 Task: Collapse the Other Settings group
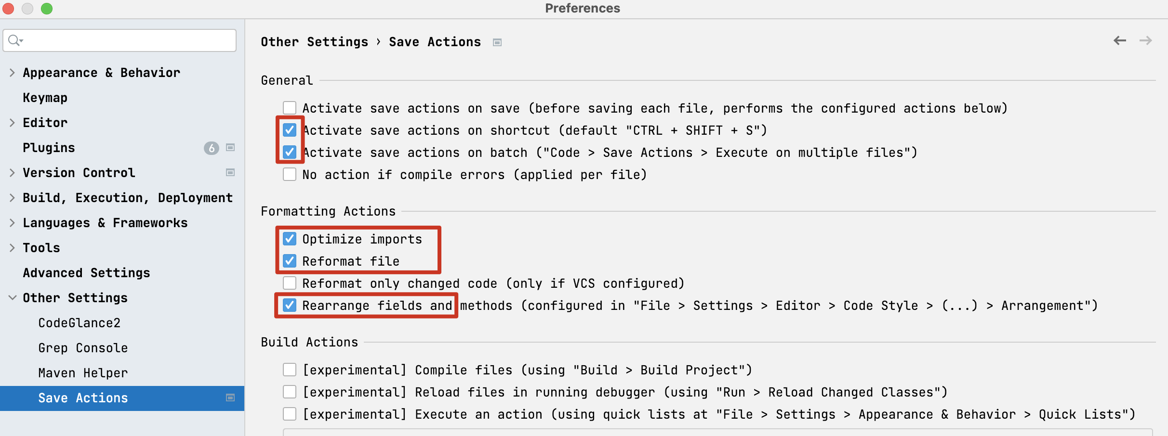[x=13, y=298]
